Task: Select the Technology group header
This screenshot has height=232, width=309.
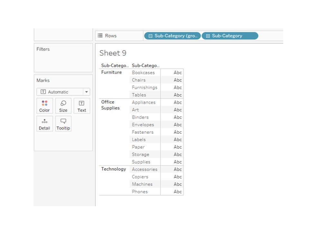Action: (114, 169)
